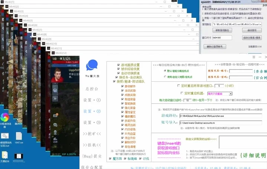The image size is (267, 169).
Task: Toggle the 魔方阵 checkbox
Action: [x=110, y=159]
